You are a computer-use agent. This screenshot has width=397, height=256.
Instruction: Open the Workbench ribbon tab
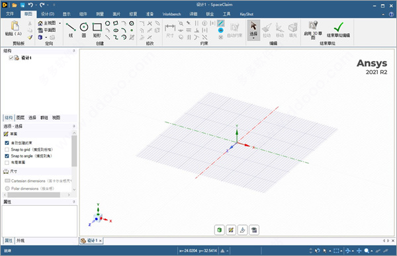(x=171, y=14)
